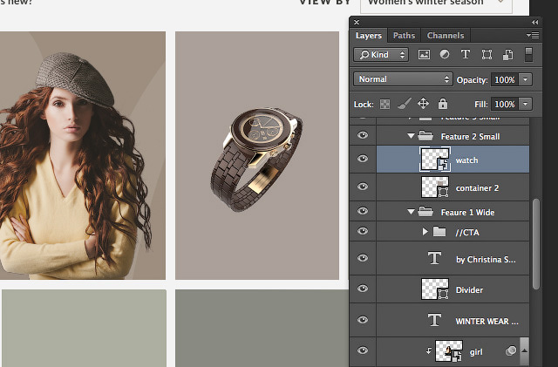The height and width of the screenshot is (367, 558).
Task: Switch to the Paths tab
Action: click(x=404, y=36)
